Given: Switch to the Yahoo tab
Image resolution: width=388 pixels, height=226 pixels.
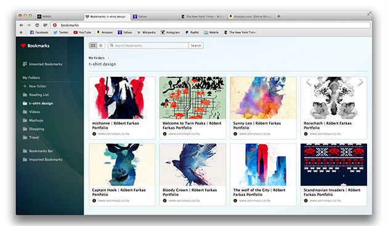Looking at the screenshot, I should 140,17.
